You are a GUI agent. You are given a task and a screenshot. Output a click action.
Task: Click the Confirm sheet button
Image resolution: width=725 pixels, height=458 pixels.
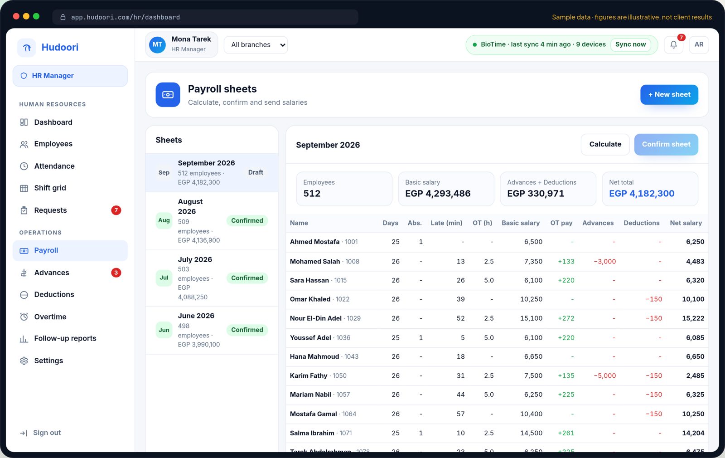pyautogui.click(x=666, y=144)
